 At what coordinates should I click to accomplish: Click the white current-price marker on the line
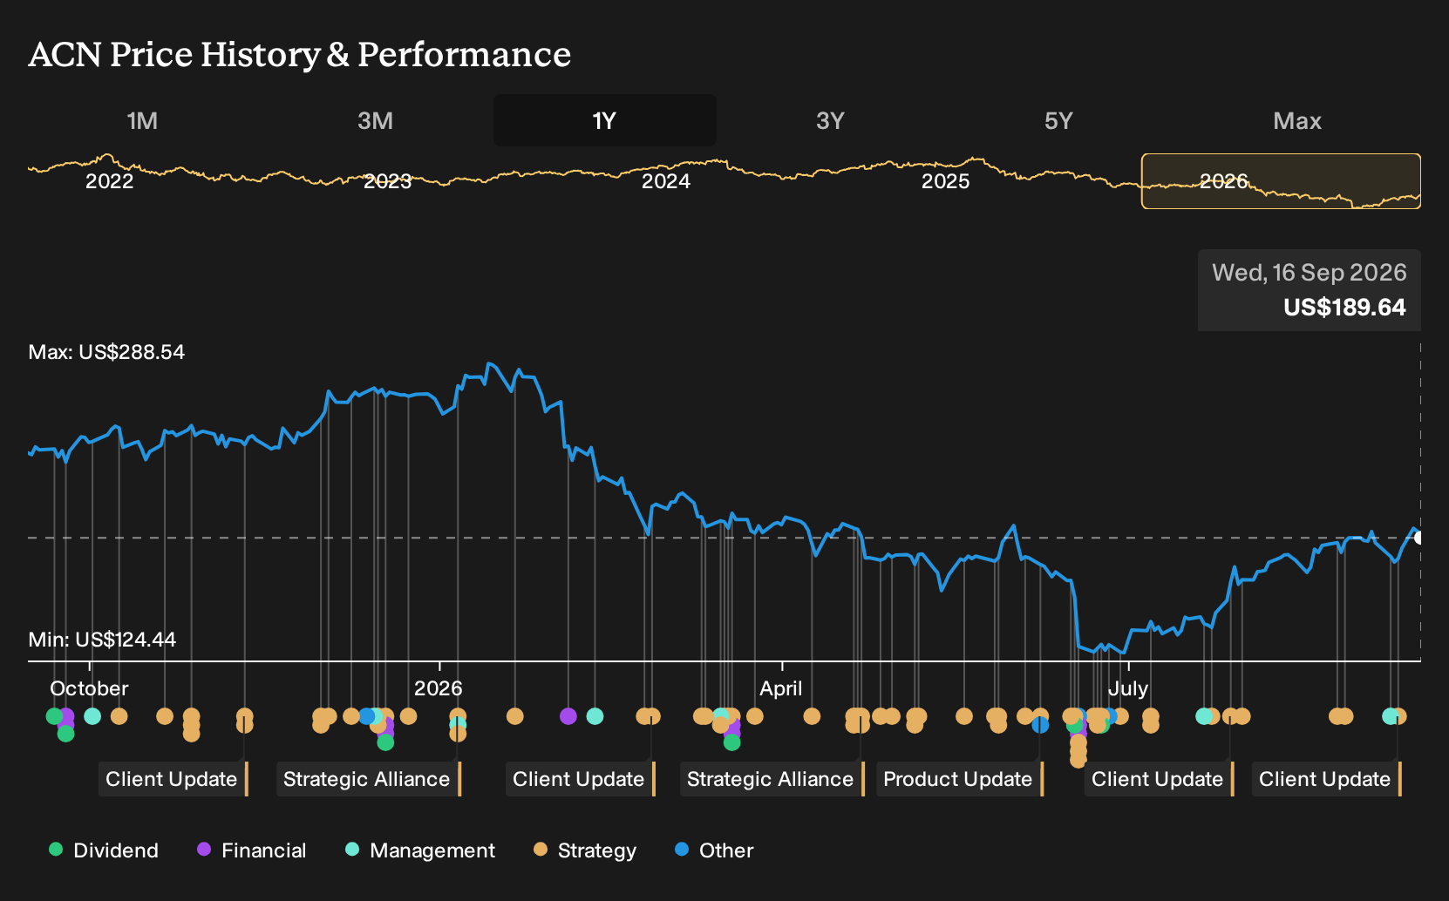pos(1418,538)
